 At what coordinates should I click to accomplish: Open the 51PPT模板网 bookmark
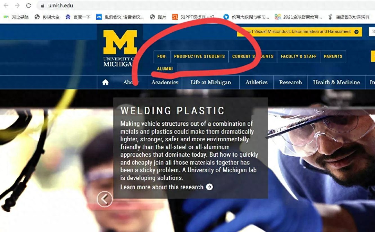[x=193, y=17]
